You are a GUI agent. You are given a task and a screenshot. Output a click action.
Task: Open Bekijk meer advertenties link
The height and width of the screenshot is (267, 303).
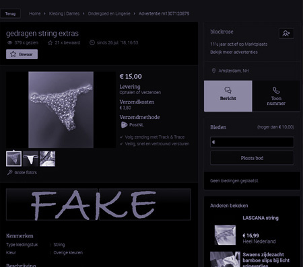[x=234, y=52]
